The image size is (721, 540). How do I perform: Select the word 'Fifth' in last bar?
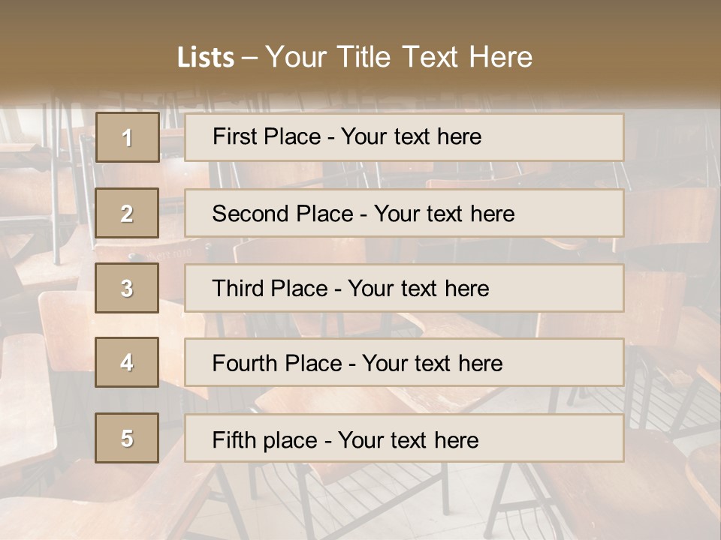click(234, 440)
